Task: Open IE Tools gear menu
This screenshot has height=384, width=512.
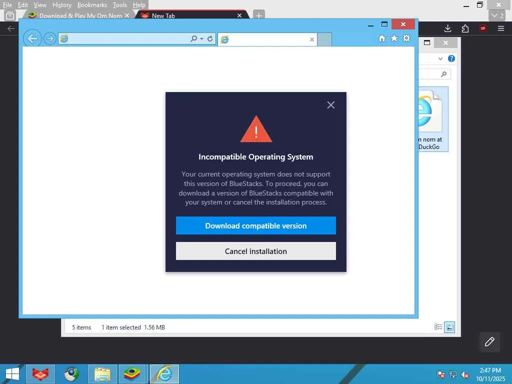Action: tap(406, 38)
